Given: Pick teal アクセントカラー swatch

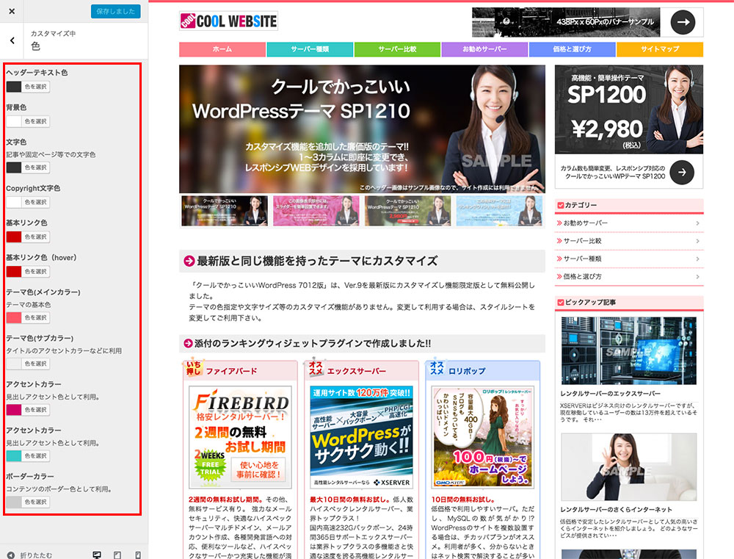Looking at the screenshot, I should point(13,456).
